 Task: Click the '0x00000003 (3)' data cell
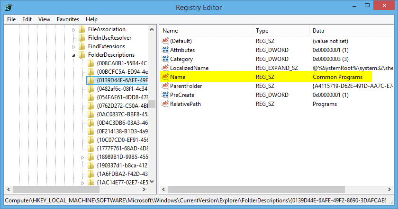(331, 59)
